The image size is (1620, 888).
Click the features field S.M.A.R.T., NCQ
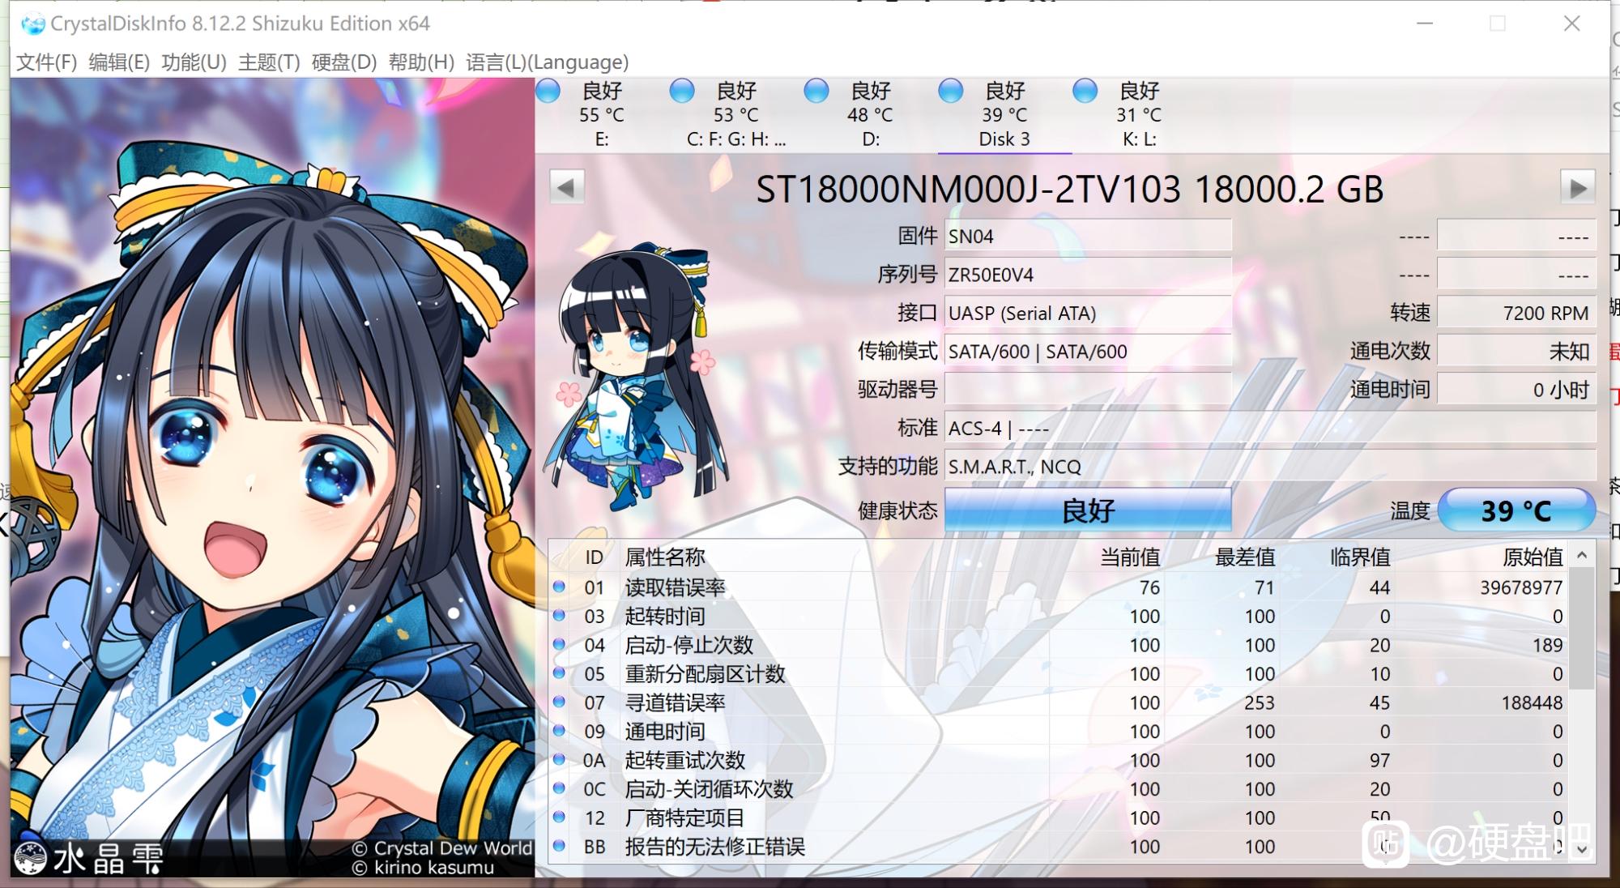coord(1270,467)
